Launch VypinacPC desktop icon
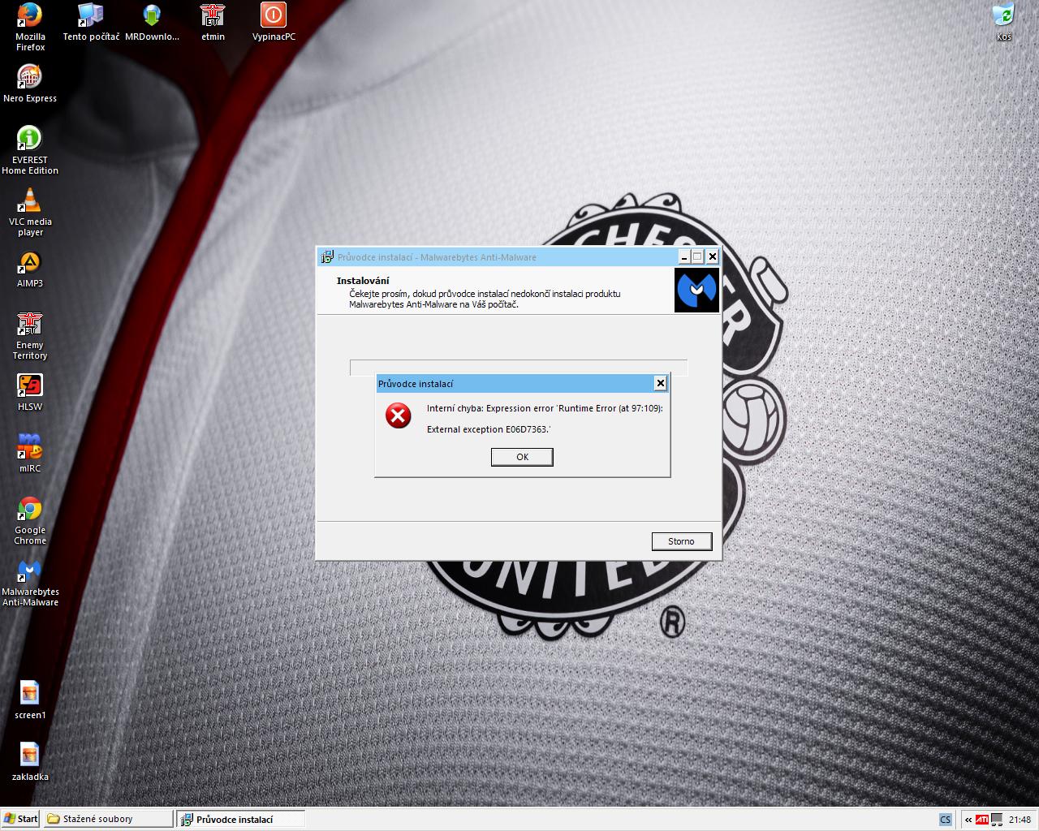 tap(274, 22)
